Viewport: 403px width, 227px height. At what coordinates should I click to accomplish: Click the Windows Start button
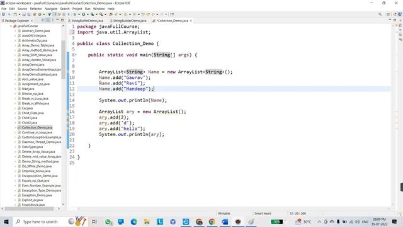pos(6,221)
